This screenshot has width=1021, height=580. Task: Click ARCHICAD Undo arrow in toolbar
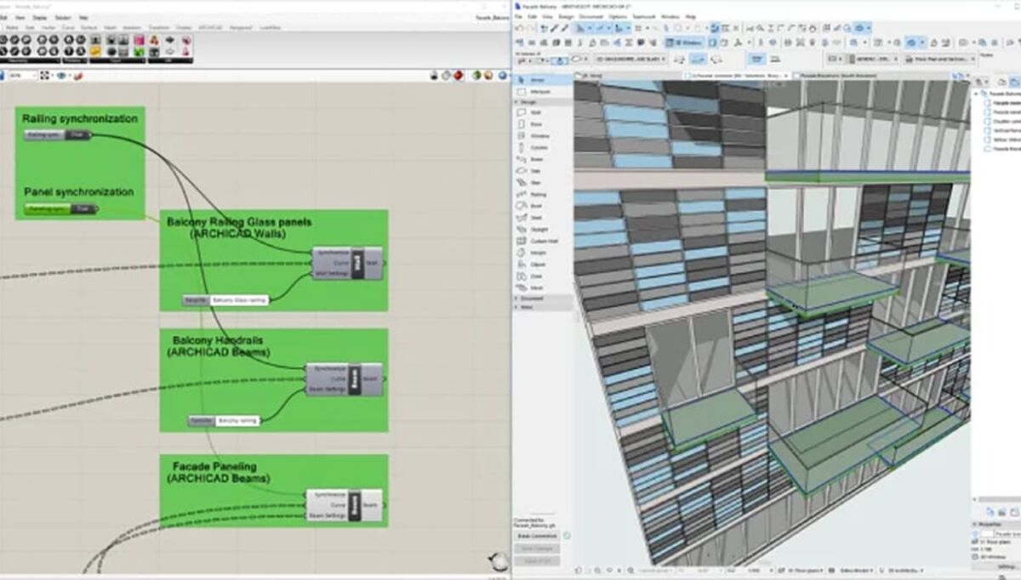click(519, 28)
